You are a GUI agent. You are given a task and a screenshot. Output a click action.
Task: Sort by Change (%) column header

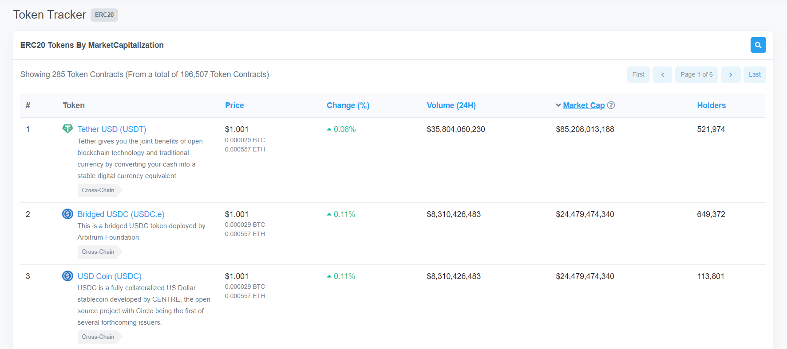348,105
